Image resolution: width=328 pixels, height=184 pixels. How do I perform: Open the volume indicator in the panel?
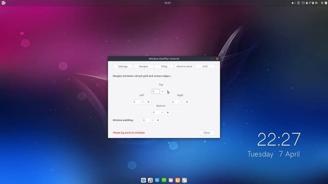pos(317,3)
